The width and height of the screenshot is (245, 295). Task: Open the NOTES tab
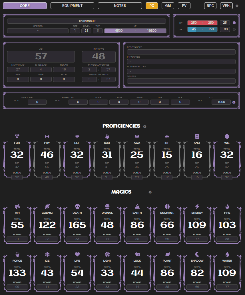(120, 5)
